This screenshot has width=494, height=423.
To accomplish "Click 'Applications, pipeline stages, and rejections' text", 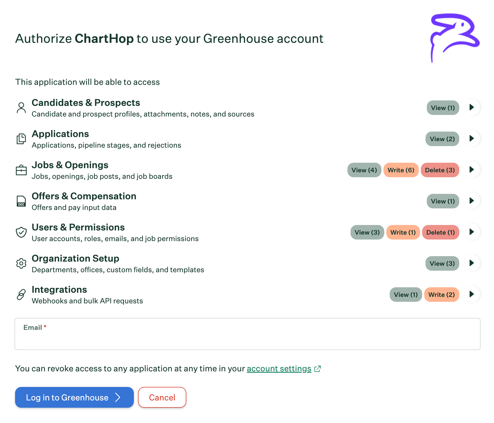I will pos(106,145).
